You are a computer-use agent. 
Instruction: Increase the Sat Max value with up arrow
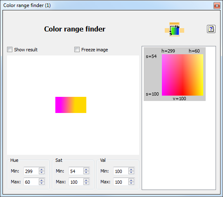[x=86, y=180]
